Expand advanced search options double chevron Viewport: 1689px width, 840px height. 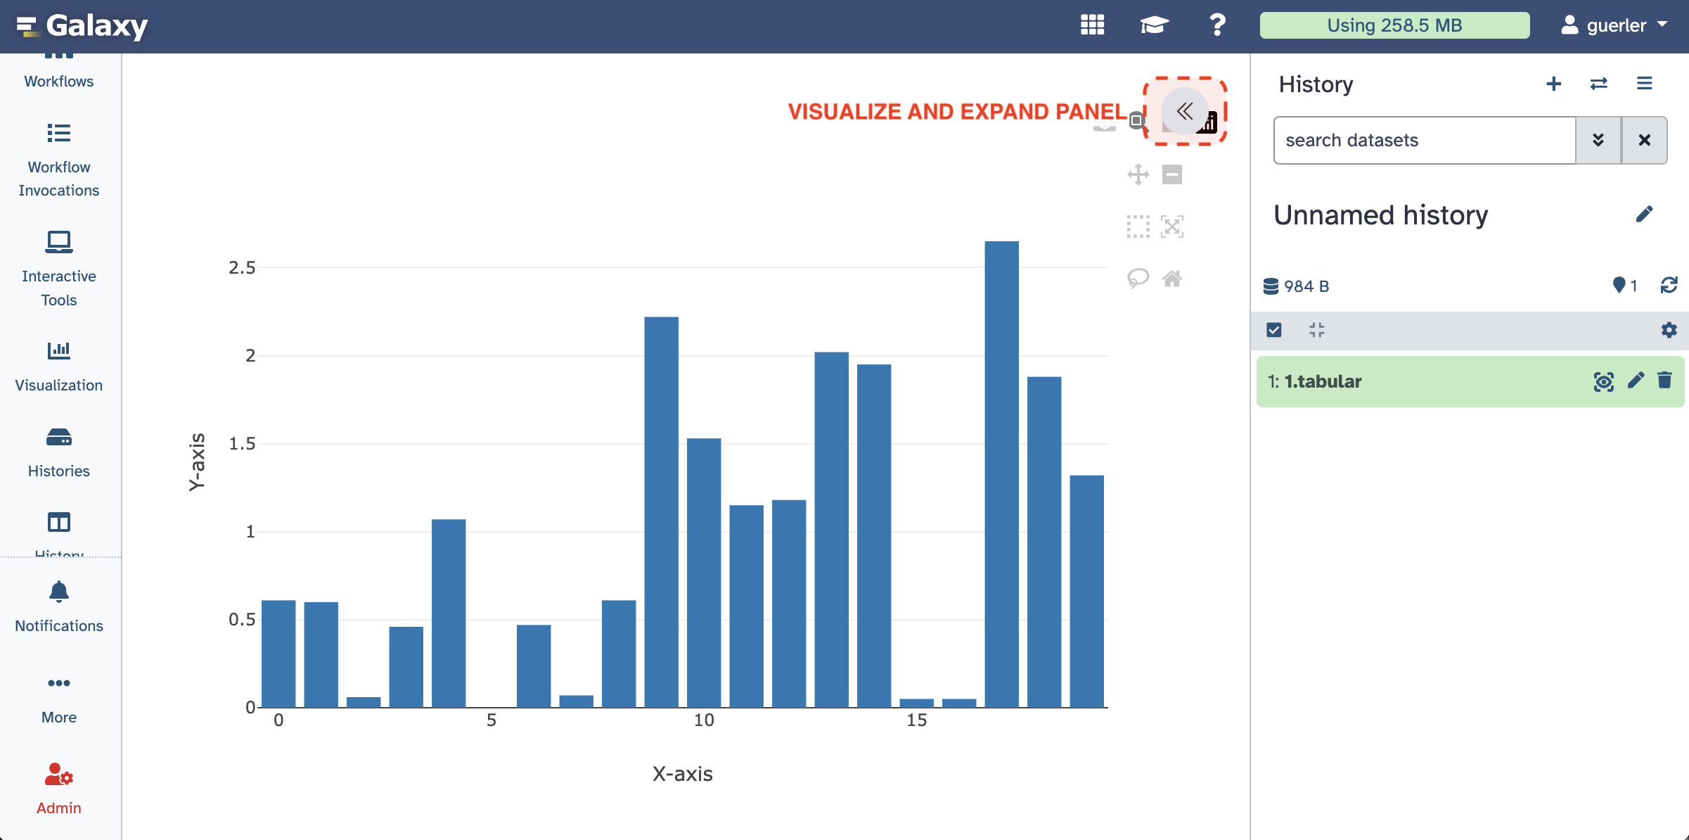click(x=1598, y=140)
